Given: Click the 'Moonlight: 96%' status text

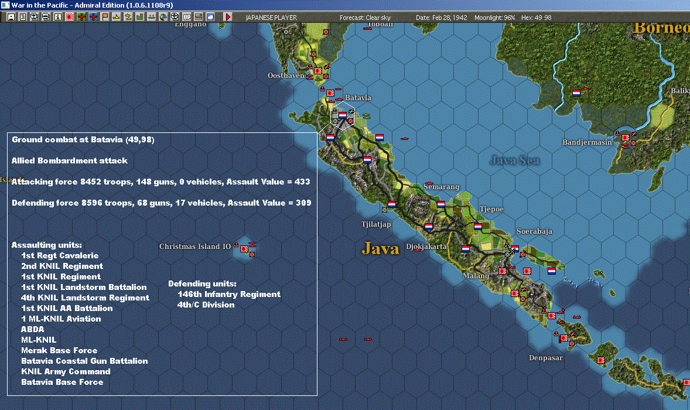Looking at the screenshot, I should tap(494, 18).
